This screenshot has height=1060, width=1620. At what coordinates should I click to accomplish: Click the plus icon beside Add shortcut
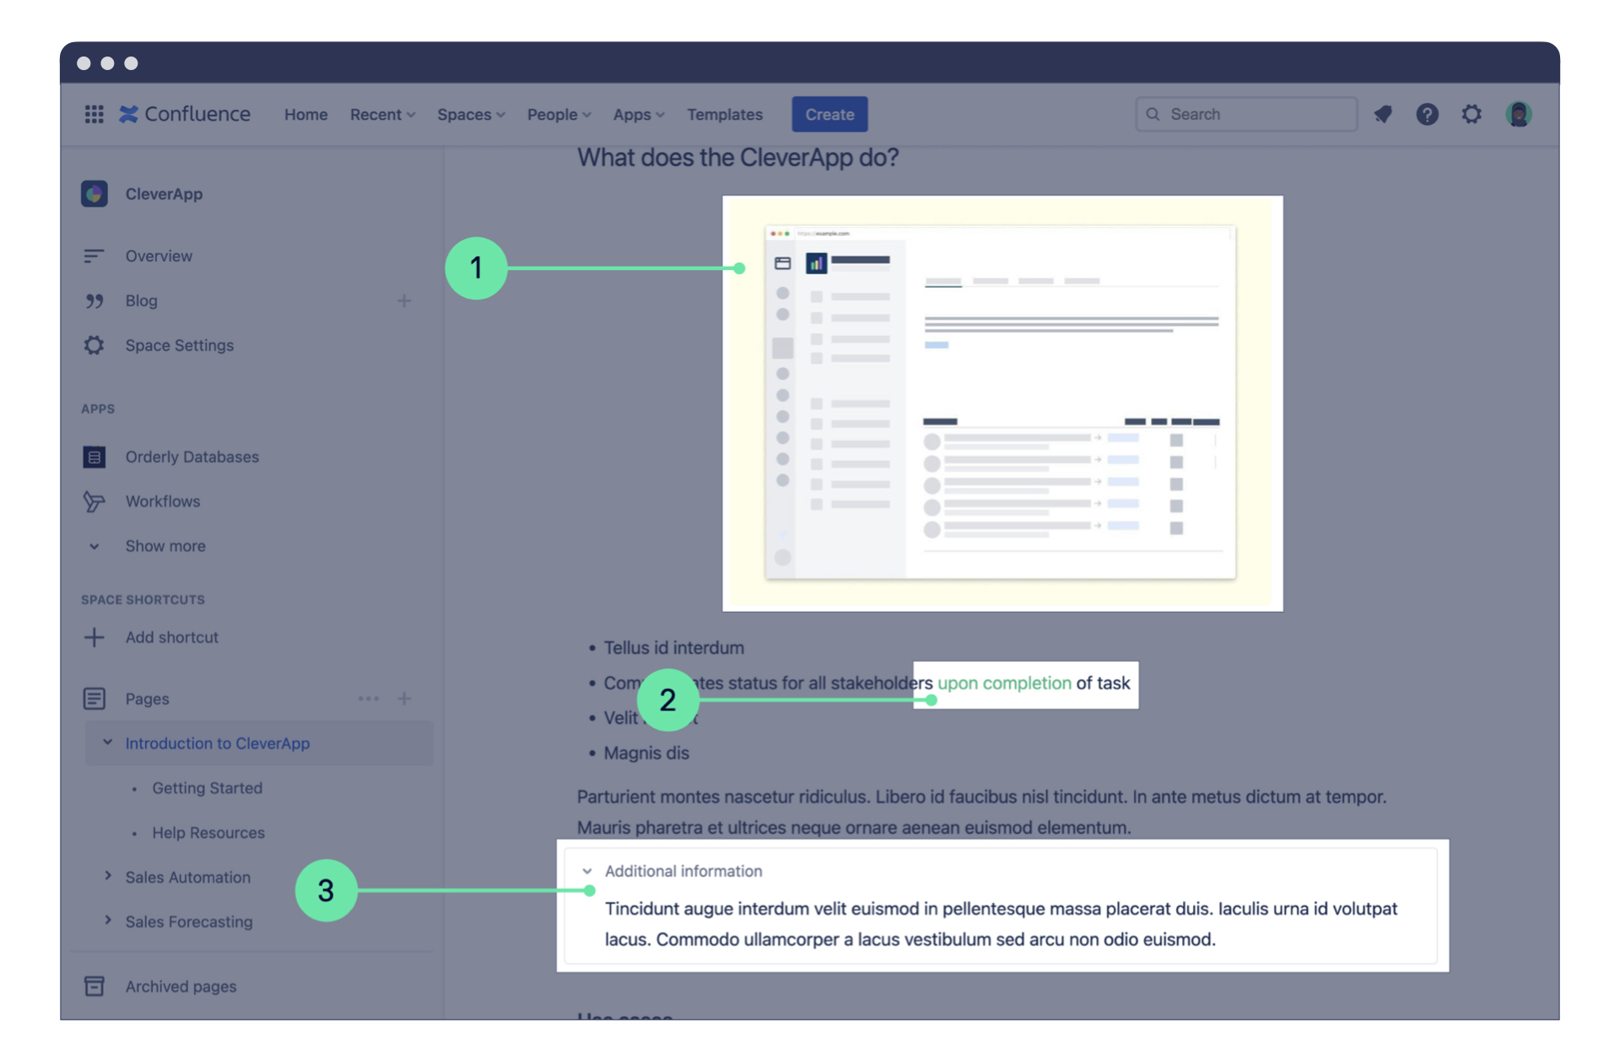point(94,637)
